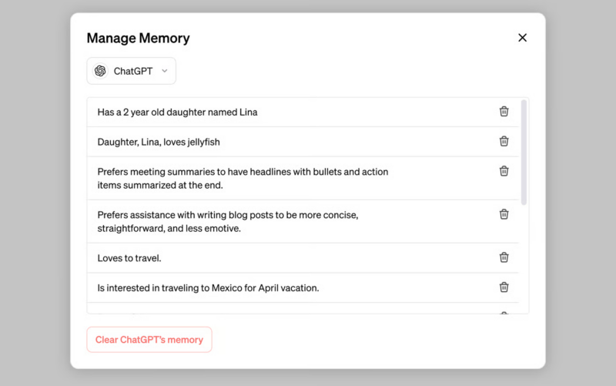Click the "Manage Memory" dialog title

(x=139, y=38)
